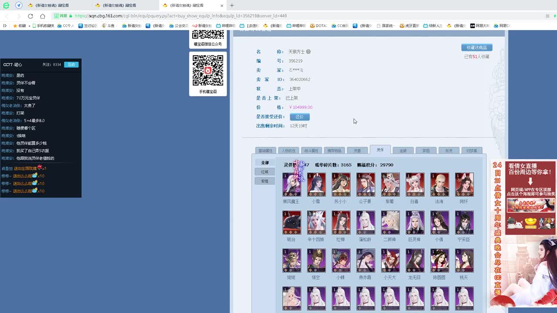The width and height of the screenshot is (557, 313).
Task: Switch to the 基础属性 tab
Action: tap(265, 150)
